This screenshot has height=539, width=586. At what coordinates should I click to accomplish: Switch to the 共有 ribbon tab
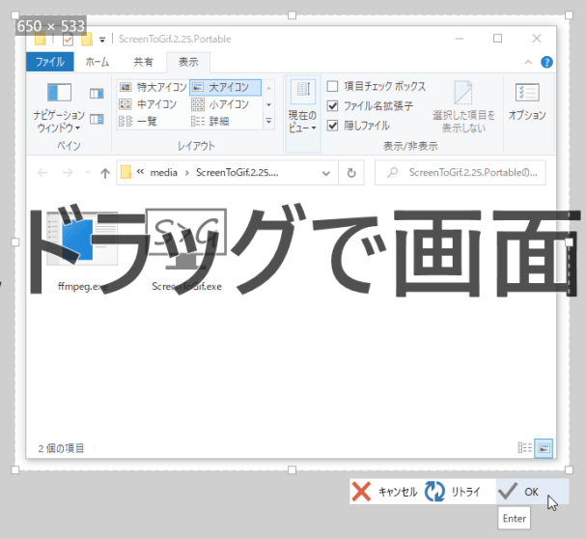(144, 62)
